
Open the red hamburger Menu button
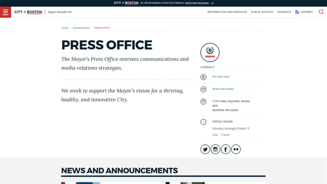(x=6, y=12)
